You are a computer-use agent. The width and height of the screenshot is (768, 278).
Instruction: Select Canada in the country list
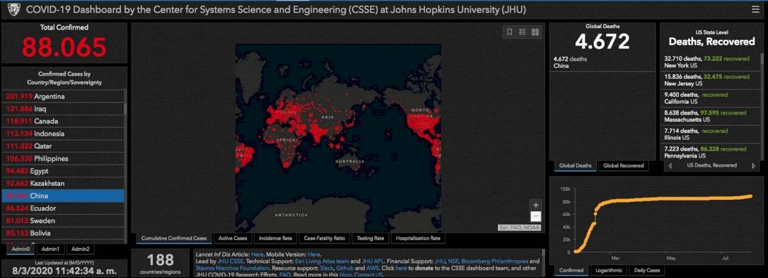coord(63,121)
